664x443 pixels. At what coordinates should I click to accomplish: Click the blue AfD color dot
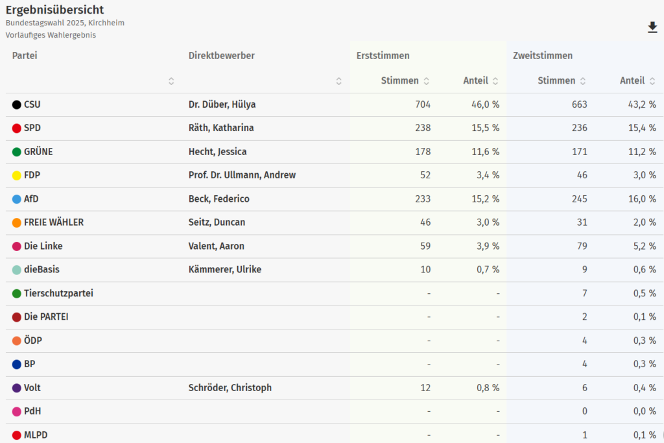(16, 199)
